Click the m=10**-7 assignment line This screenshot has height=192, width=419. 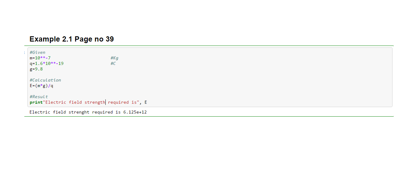(x=40, y=58)
